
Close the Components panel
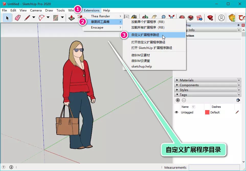[239, 85]
